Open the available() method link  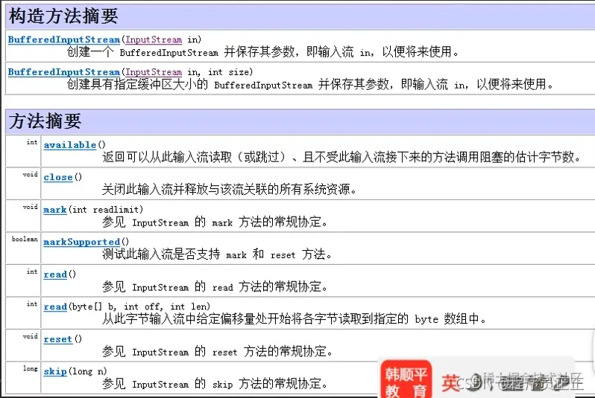click(70, 145)
